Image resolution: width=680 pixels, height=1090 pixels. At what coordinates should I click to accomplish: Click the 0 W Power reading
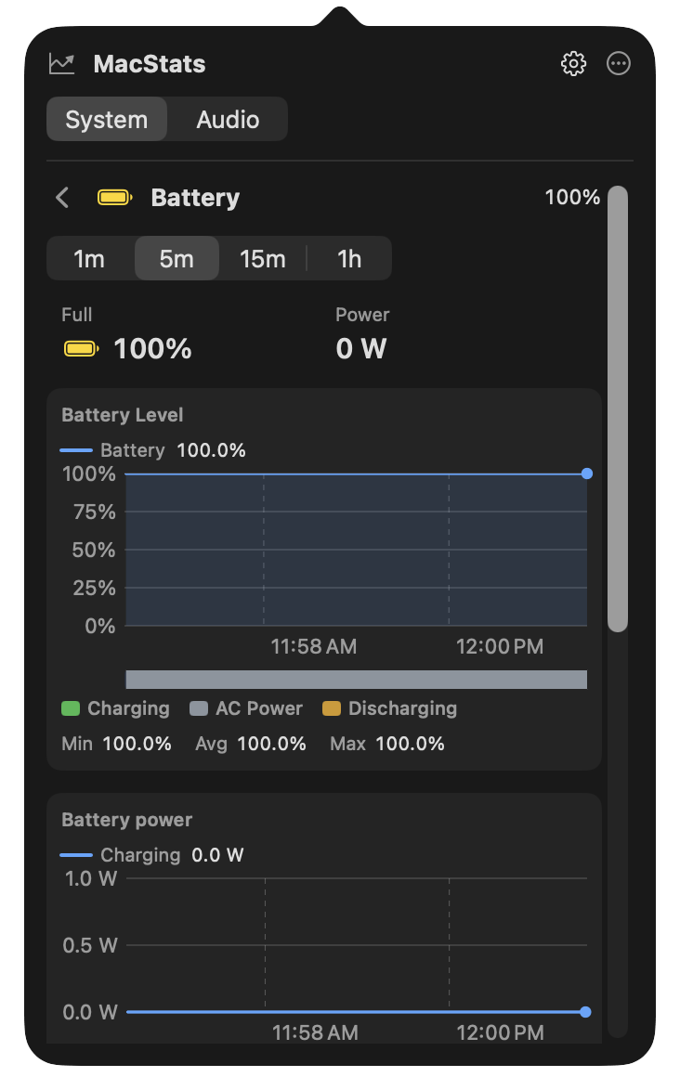point(360,348)
